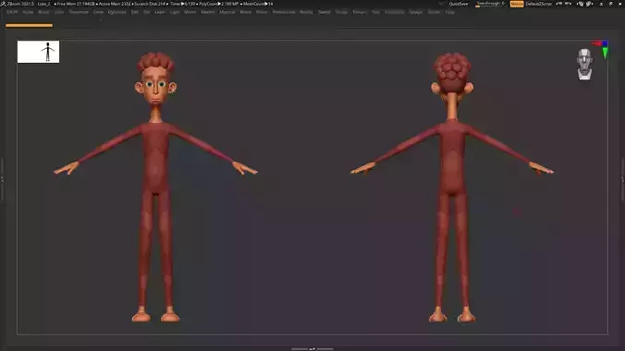Viewport: 625px width, 351px height.
Task: Toggle the orange Menus button
Action: 517,4
